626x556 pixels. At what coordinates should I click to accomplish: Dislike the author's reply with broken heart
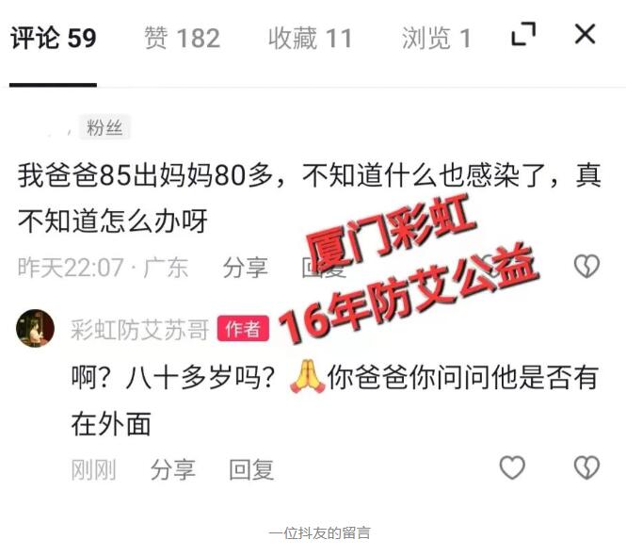coord(586,467)
